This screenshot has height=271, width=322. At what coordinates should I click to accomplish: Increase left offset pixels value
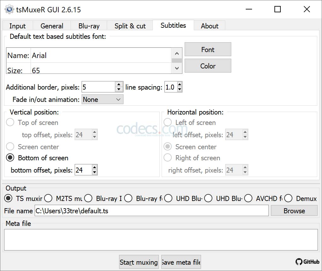[x=245, y=132]
